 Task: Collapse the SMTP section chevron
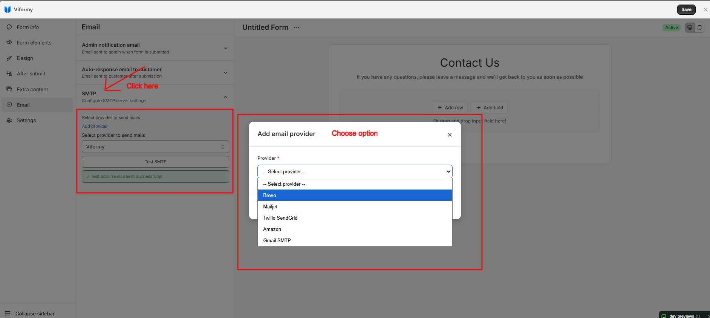point(225,97)
